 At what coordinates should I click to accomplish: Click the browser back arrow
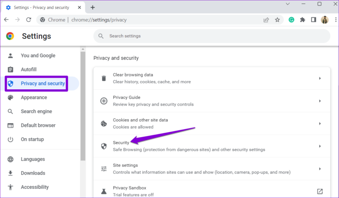tap(6, 20)
